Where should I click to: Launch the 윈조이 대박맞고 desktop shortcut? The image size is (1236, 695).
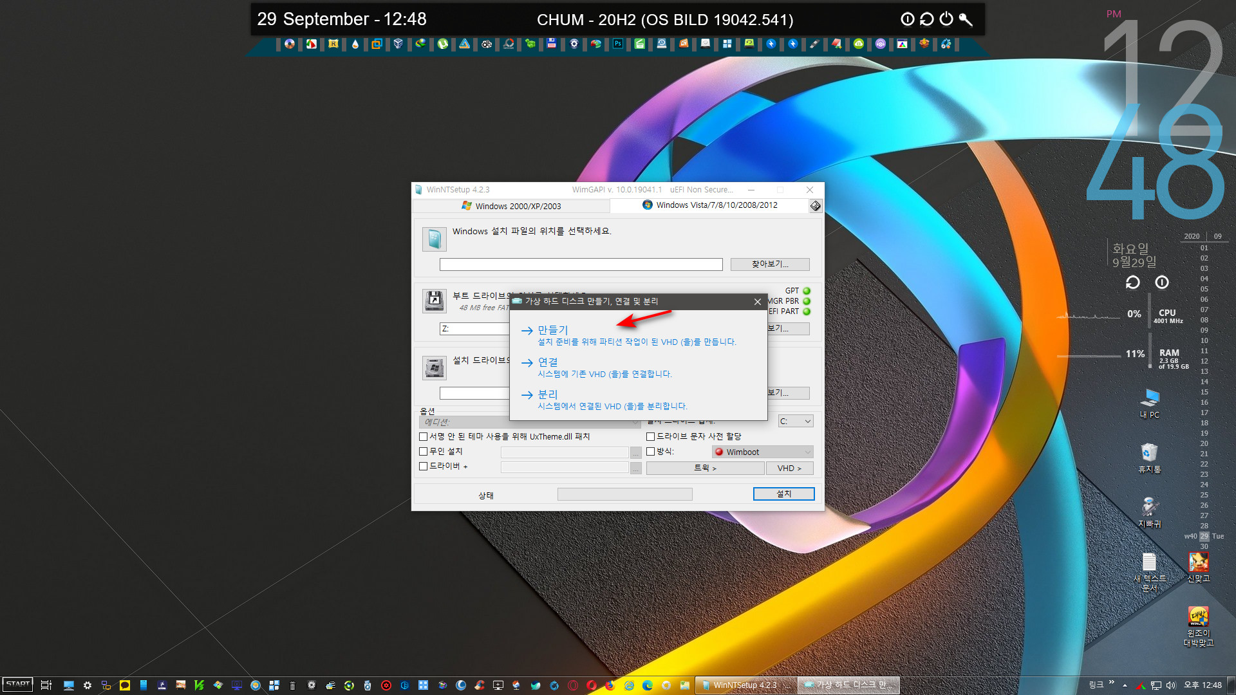tap(1199, 626)
